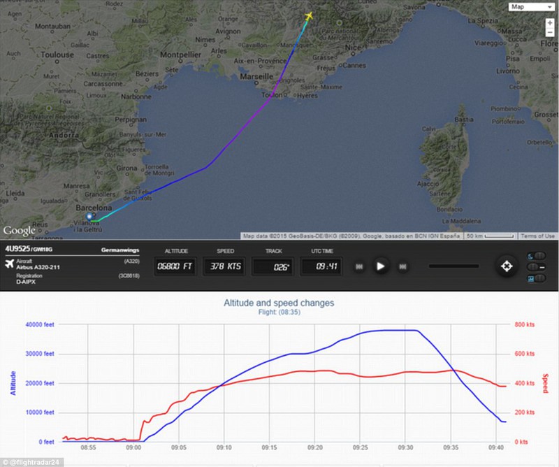This screenshot has height=467, width=559.
Task: Skip backward in the flight playback
Action: pos(359,266)
